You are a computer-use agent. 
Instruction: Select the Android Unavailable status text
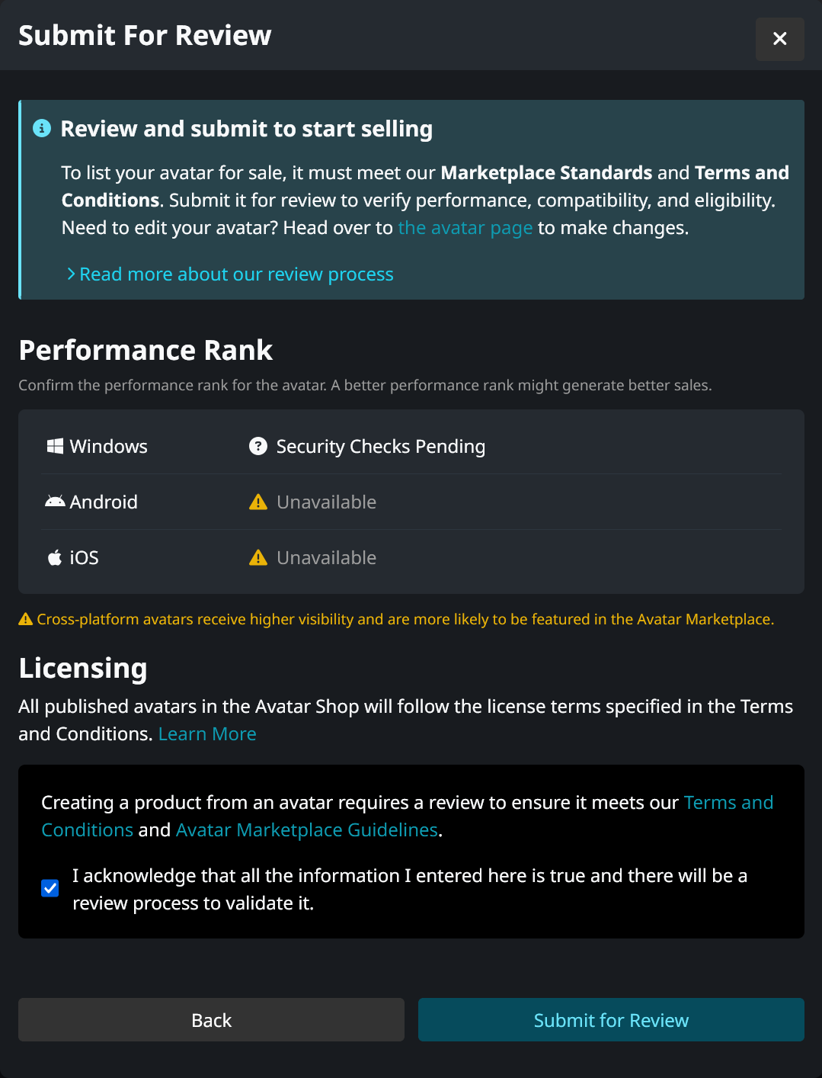[x=326, y=502]
